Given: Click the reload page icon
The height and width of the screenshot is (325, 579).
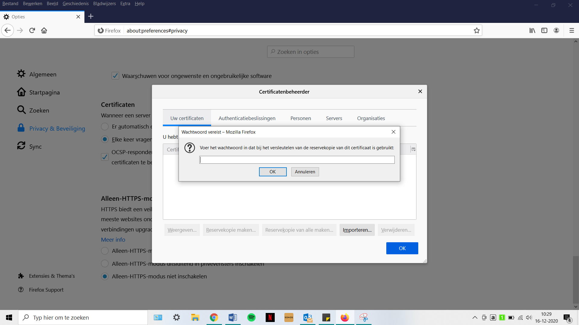Looking at the screenshot, I should point(32,30).
